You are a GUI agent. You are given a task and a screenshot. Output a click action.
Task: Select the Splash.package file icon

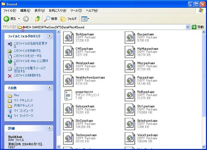click(x=130, y=124)
